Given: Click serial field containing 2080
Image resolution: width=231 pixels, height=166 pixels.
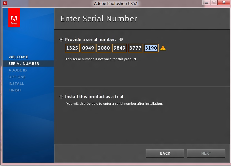Looking at the screenshot, I should [x=104, y=48].
